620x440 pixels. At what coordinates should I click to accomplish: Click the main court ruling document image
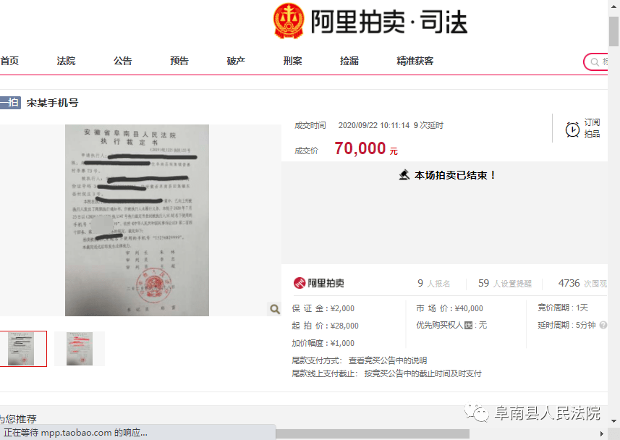click(x=137, y=221)
